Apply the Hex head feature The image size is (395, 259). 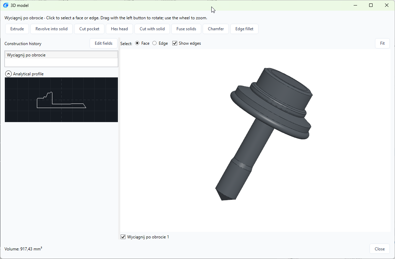point(119,29)
